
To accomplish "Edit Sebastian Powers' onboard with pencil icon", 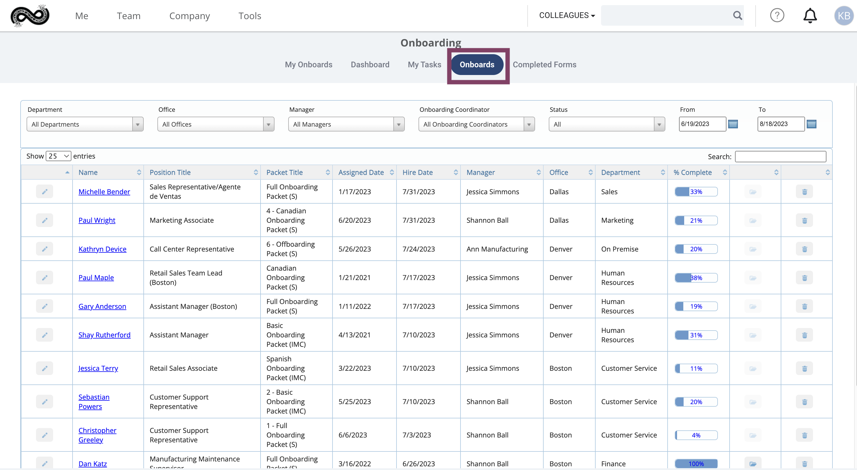I will click(45, 402).
